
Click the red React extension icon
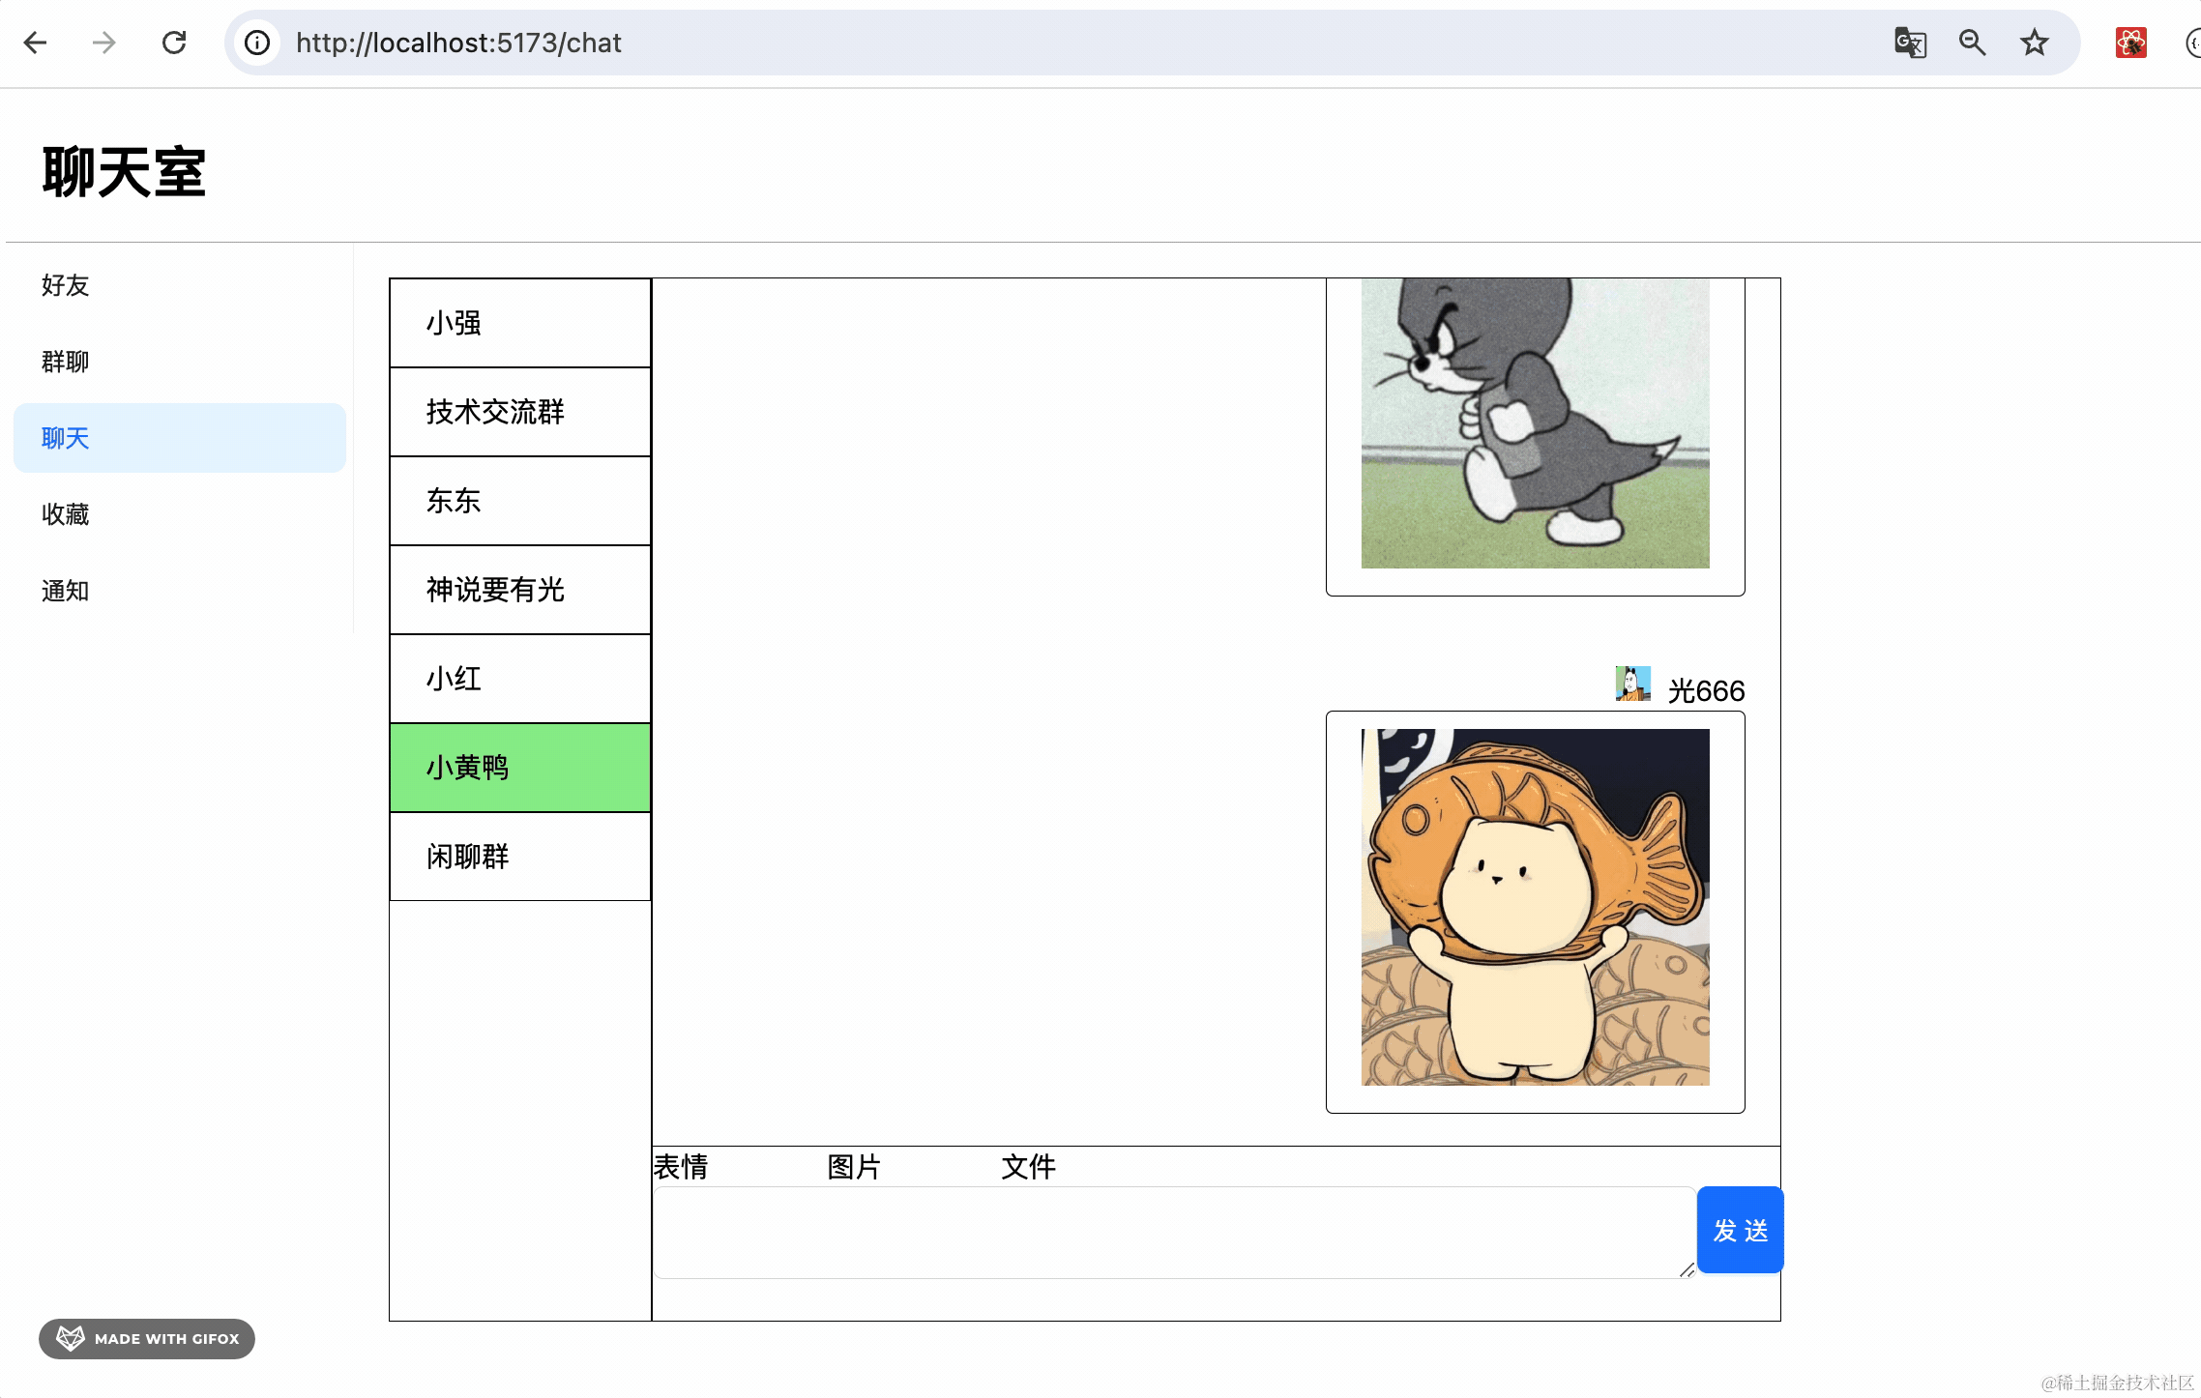click(x=2130, y=43)
